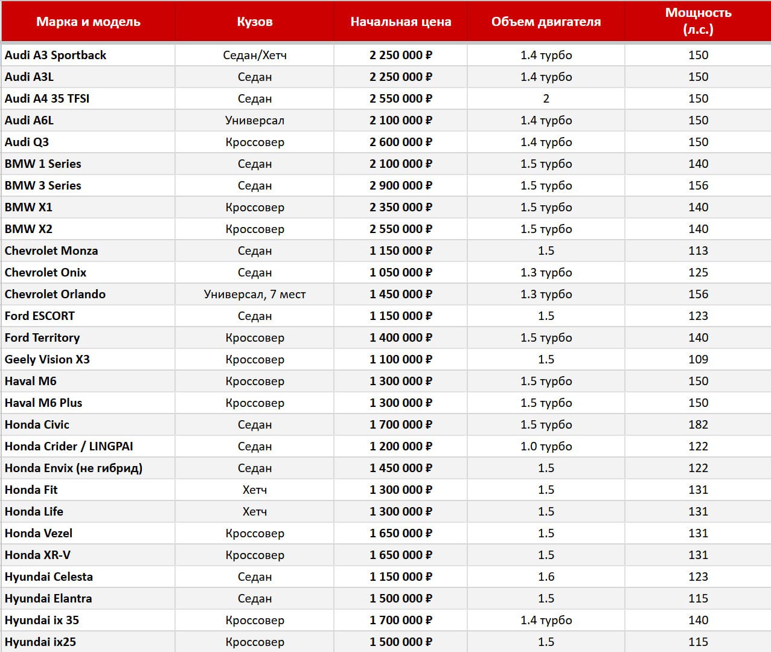
Task: Click the 'Honda Envix (не гибрид)' cell
Action: [74, 468]
